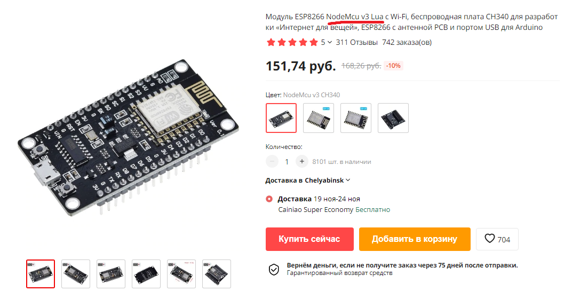Open the Доставка в Chelyabinsk dropdown
The height and width of the screenshot is (299, 572).
click(x=307, y=180)
